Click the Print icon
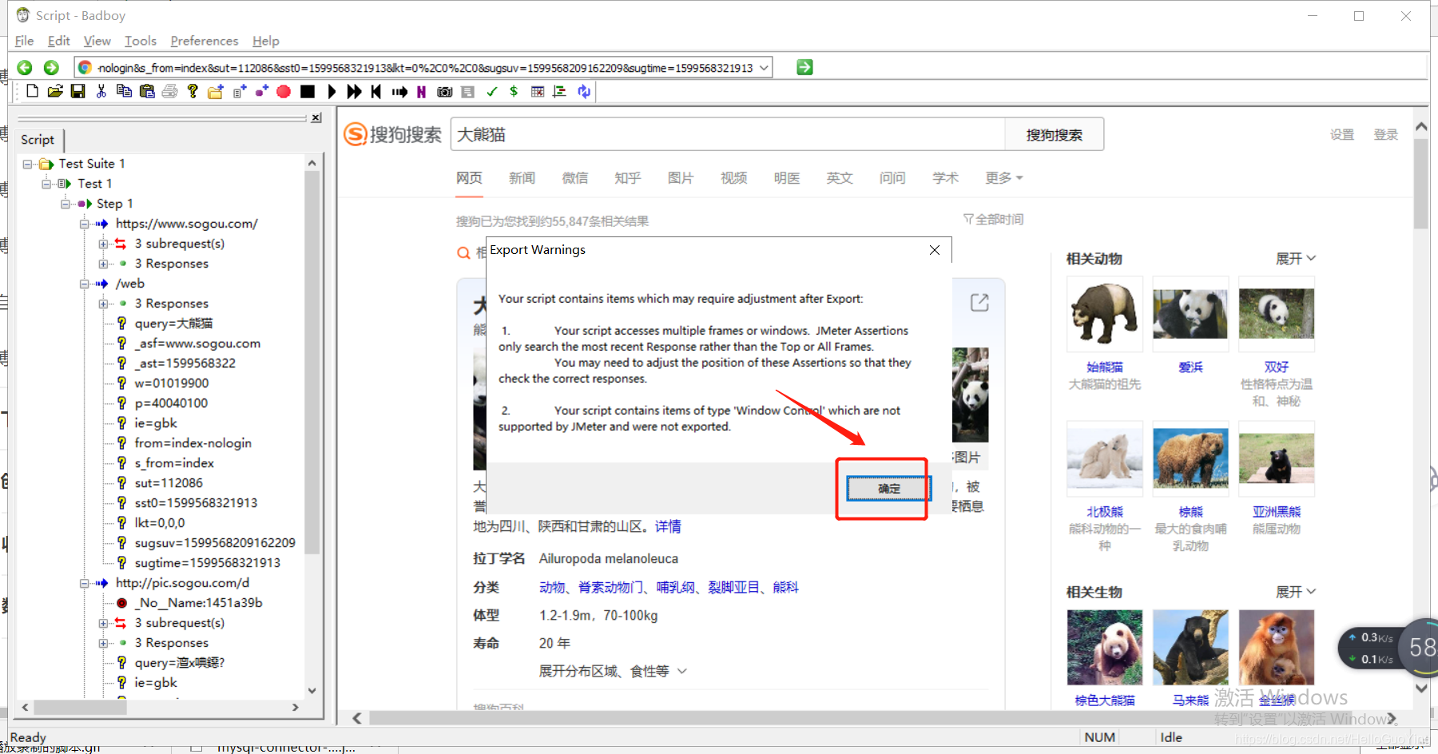This screenshot has width=1438, height=754. coord(169,91)
